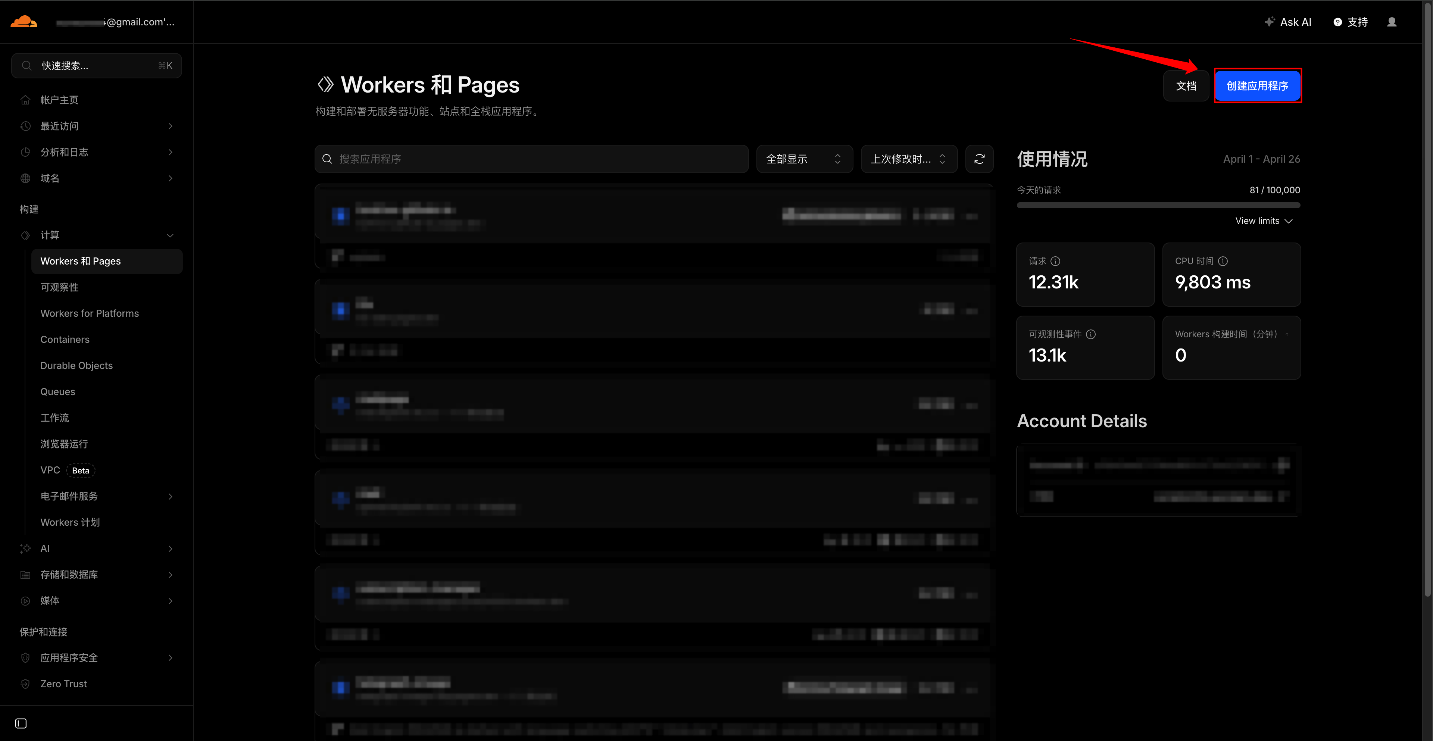Click the 文档 button
Image resolution: width=1433 pixels, height=741 pixels.
[x=1186, y=86]
